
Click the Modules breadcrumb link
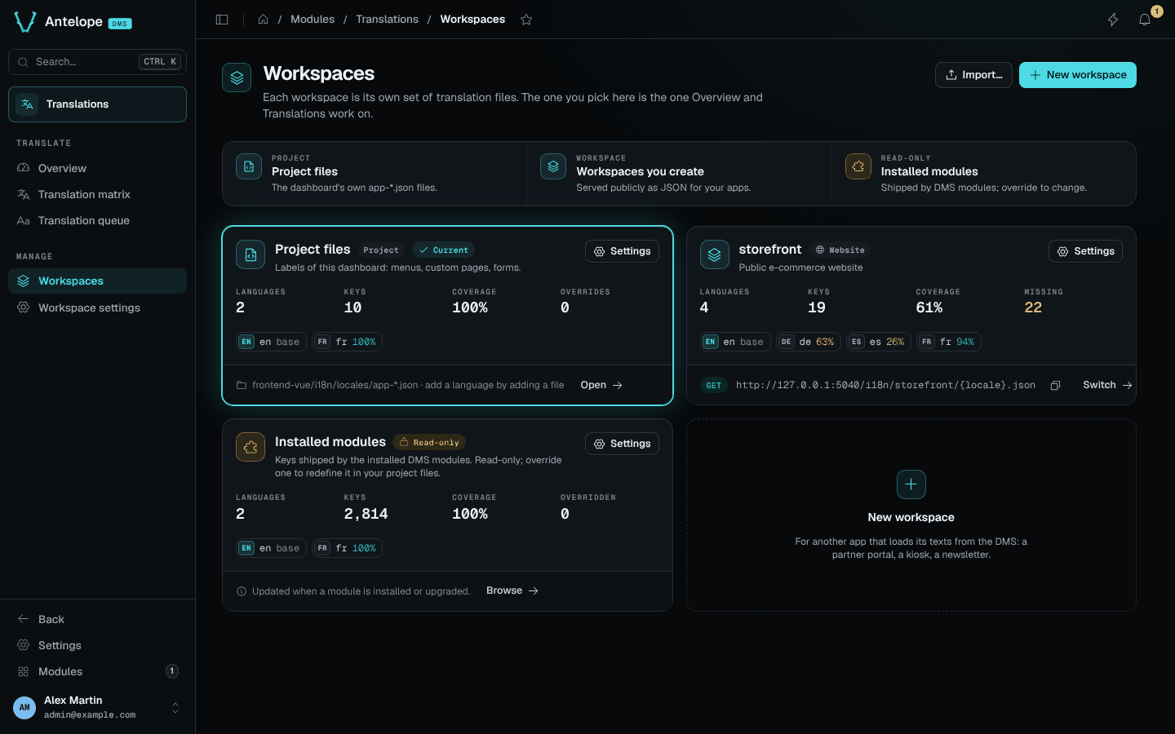313,20
